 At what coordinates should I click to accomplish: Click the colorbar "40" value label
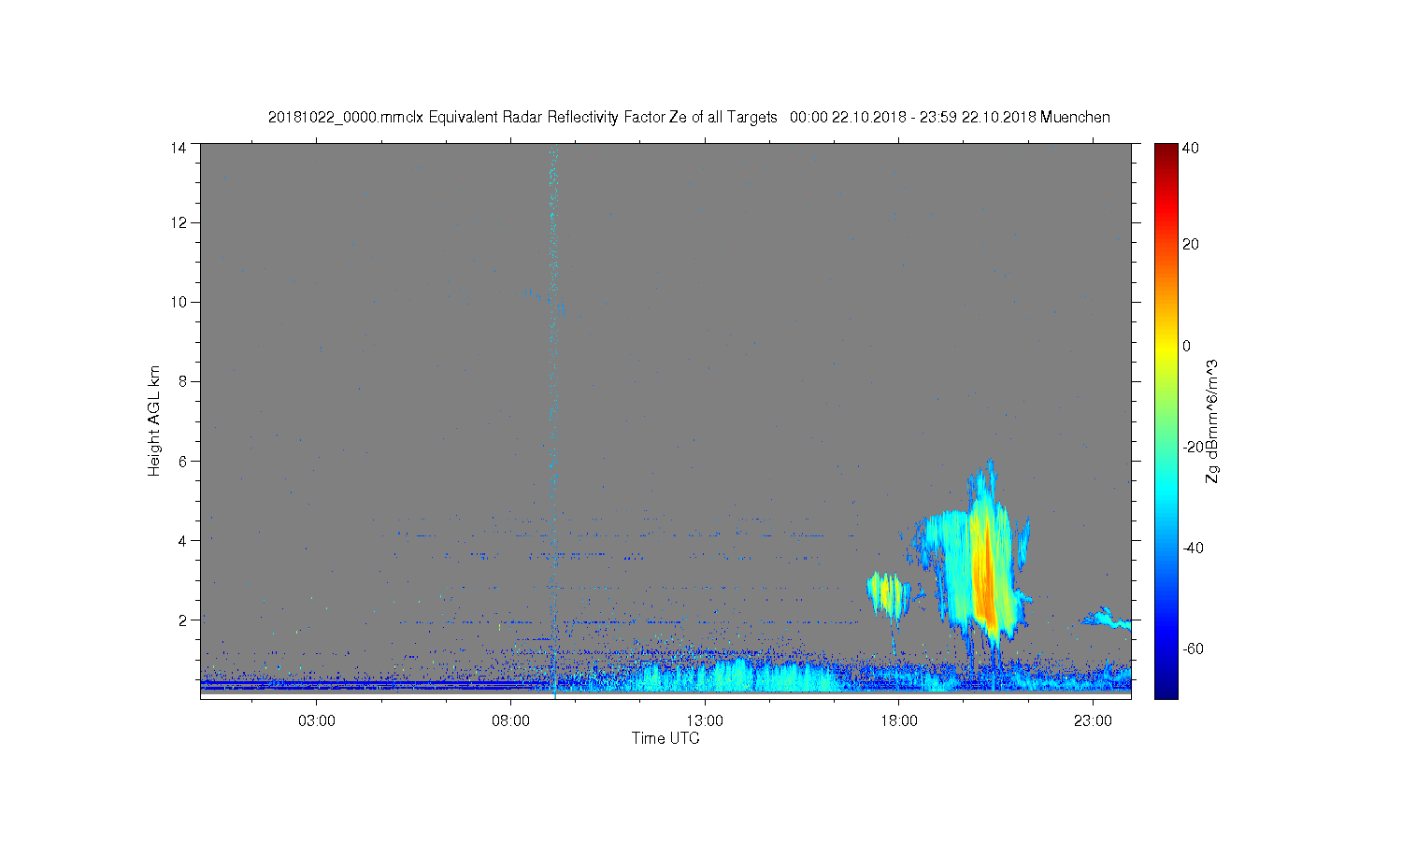point(1191,148)
